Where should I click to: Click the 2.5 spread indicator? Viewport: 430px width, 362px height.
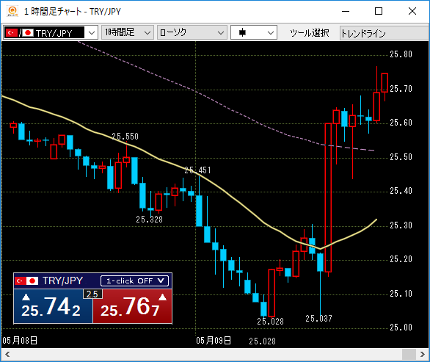click(92, 294)
